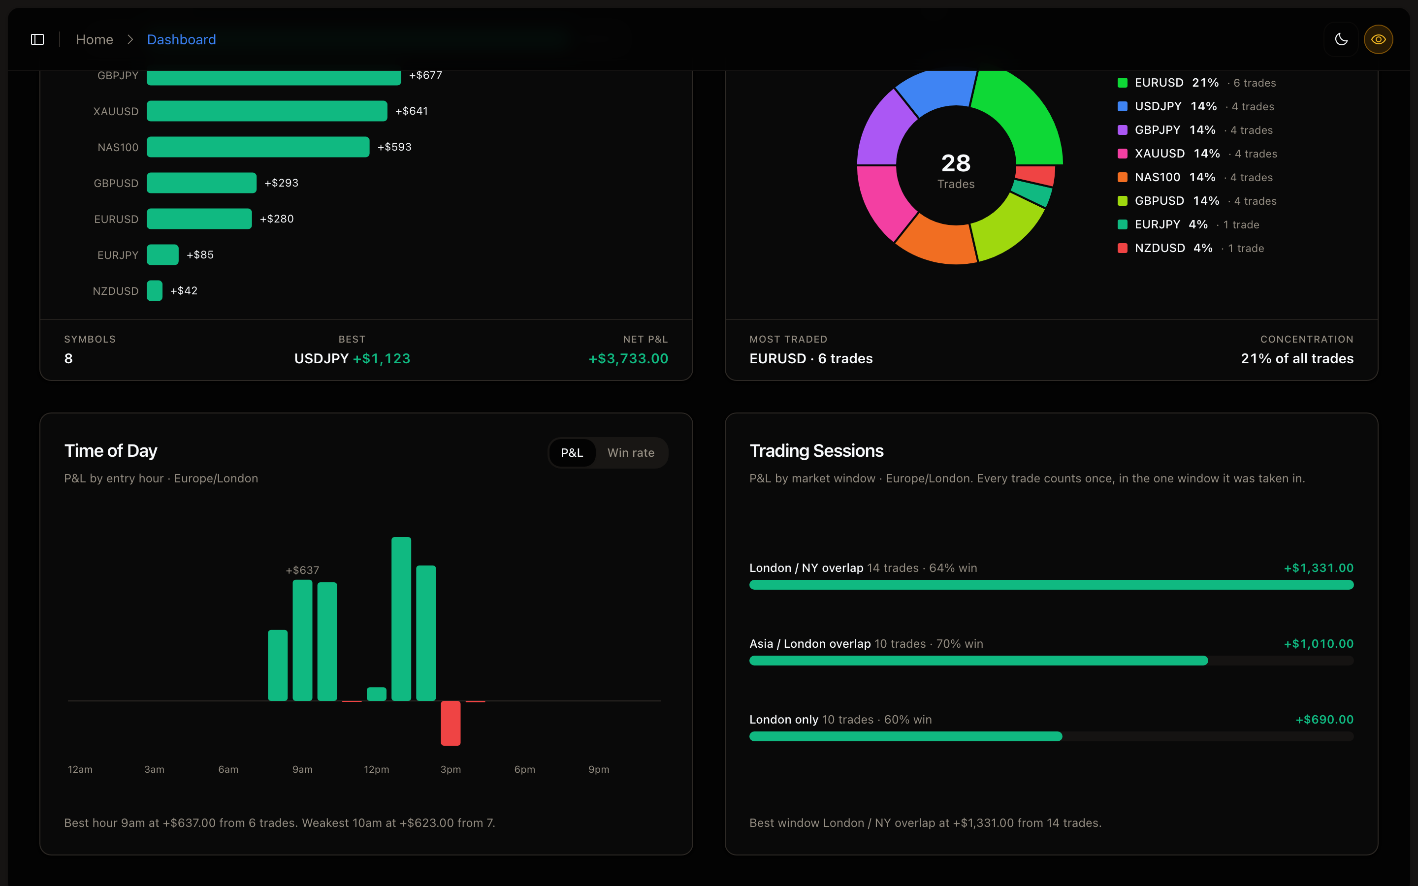The width and height of the screenshot is (1418, 886).
Task: Click the +$690.00 session amount
Action: click(x=1324, y=719)
